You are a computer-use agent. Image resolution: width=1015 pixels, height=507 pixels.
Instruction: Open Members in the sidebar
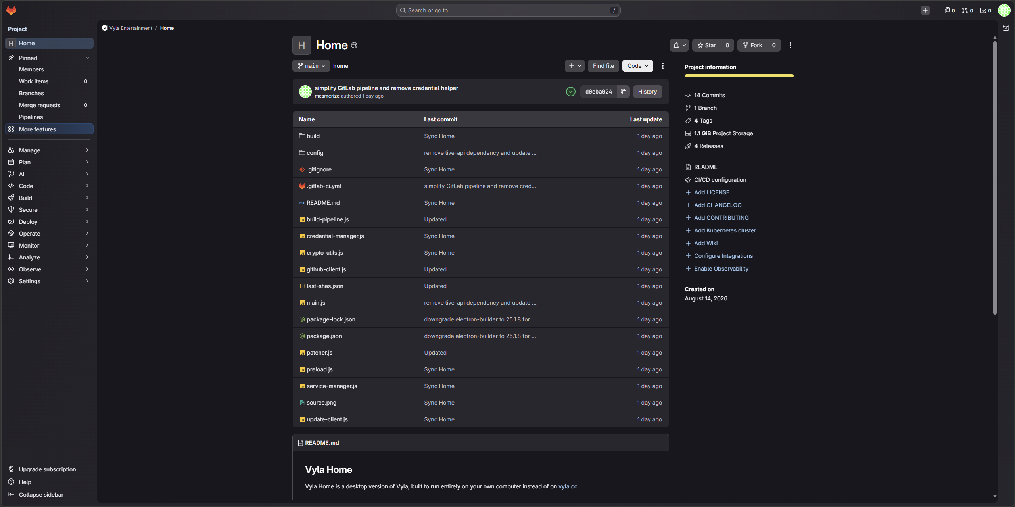pos(49,69)
